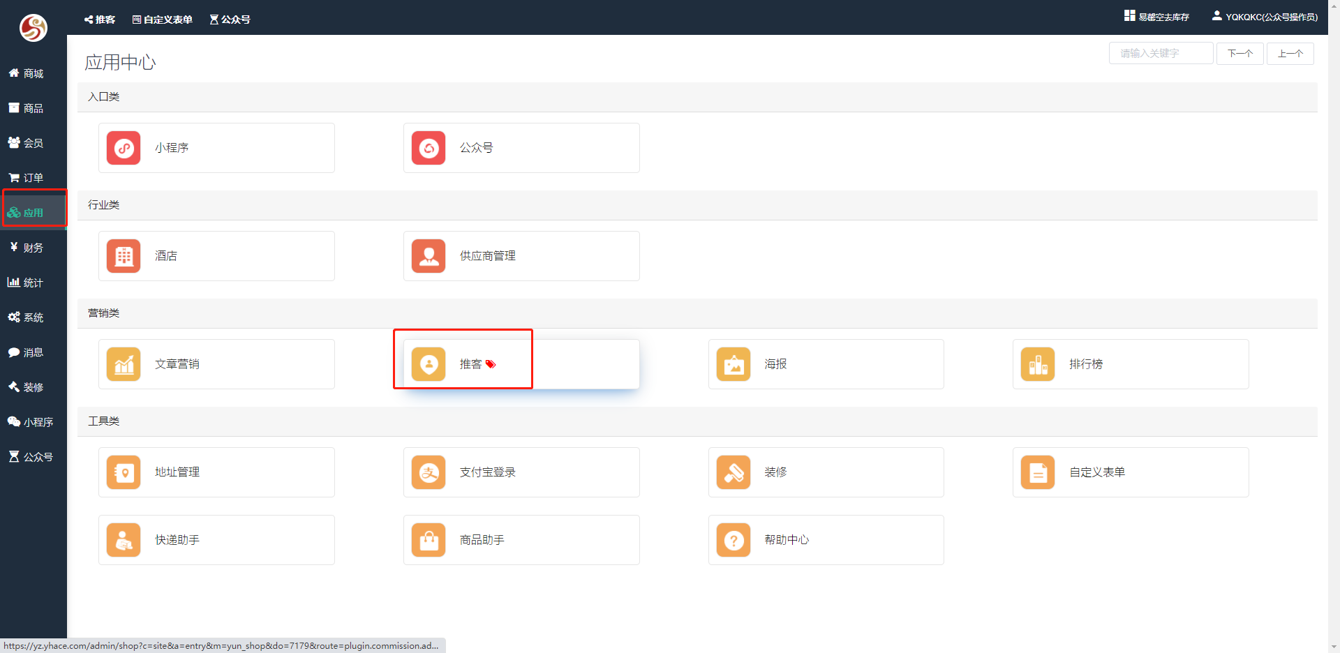Click the 商品助手 label text

coord(482,540)
